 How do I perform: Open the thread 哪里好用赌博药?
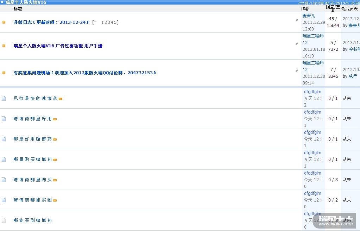[x=32, y=139]
